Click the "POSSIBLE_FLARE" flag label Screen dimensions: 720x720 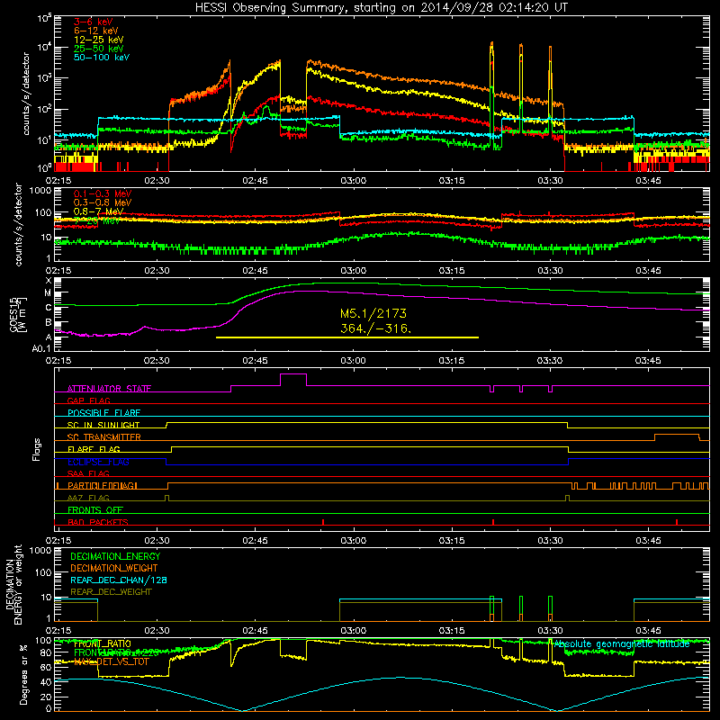pyautogui.click(x=103, y=413)
